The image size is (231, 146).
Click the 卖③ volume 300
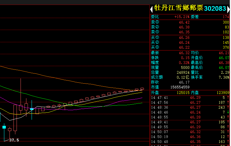(x=226, y=22)
